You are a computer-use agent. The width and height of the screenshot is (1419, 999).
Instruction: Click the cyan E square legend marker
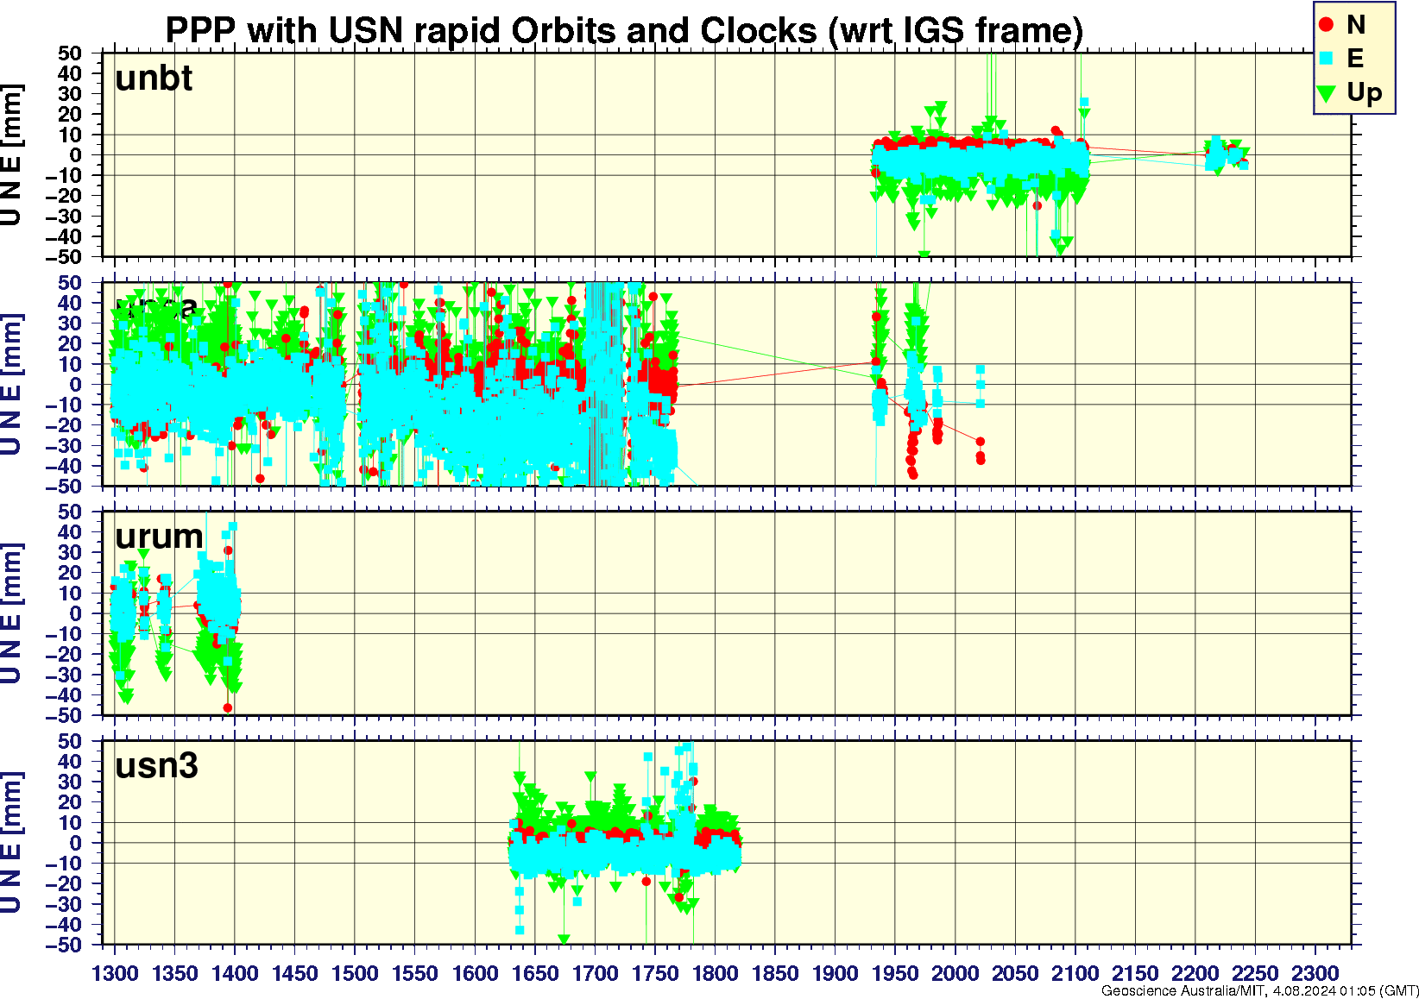[x=1327, y=58]
